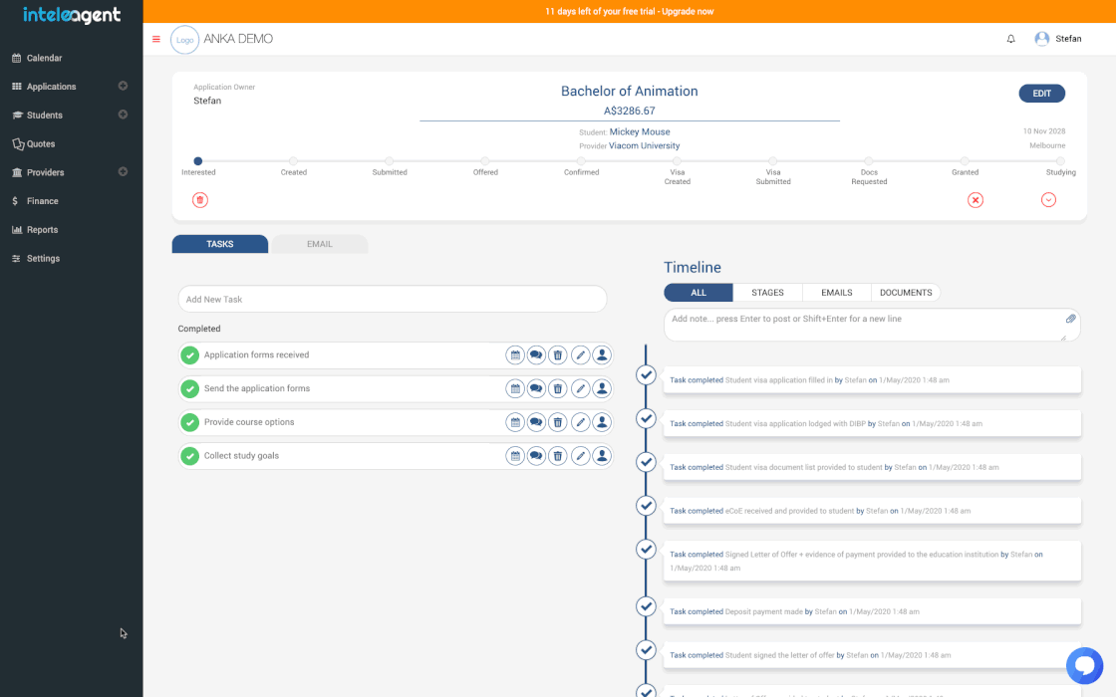Click the paperclip attachment icon in note box
This screenshot has width=1116, height=697.
pyautogui.click(x=1070, y=320)
